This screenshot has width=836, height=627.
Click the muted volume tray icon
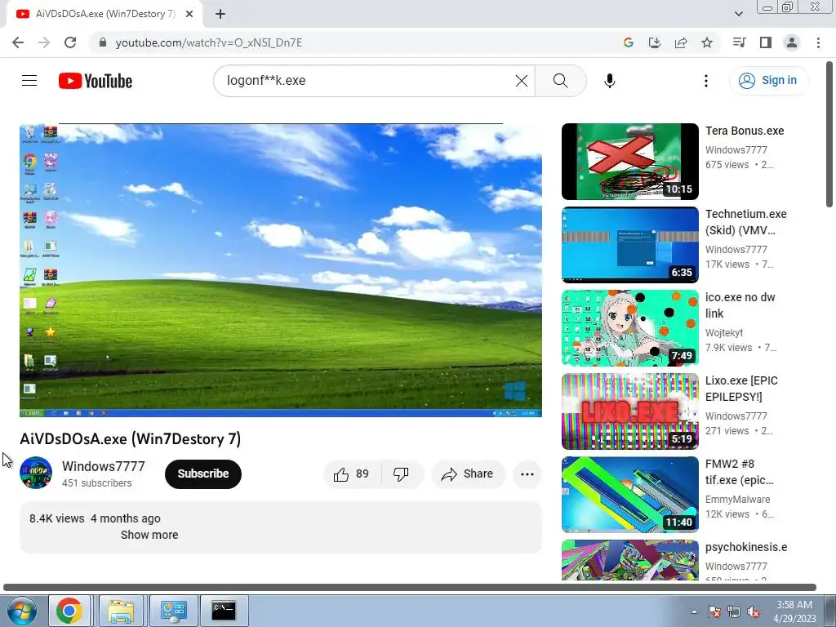[x=754, y=611]
